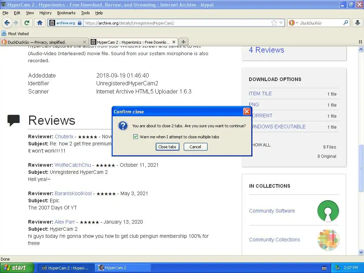Download the WINDOWS EXECUTABLE file
This screenshot has height=273, width=364.
tap(279, 127)
